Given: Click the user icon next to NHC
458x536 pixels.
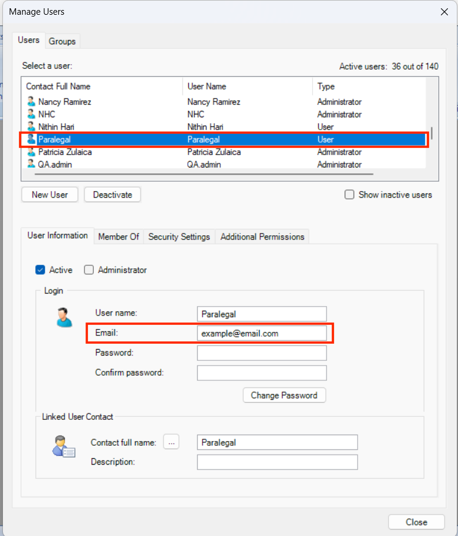Looking at the screenshot, I should coord(31,114).
